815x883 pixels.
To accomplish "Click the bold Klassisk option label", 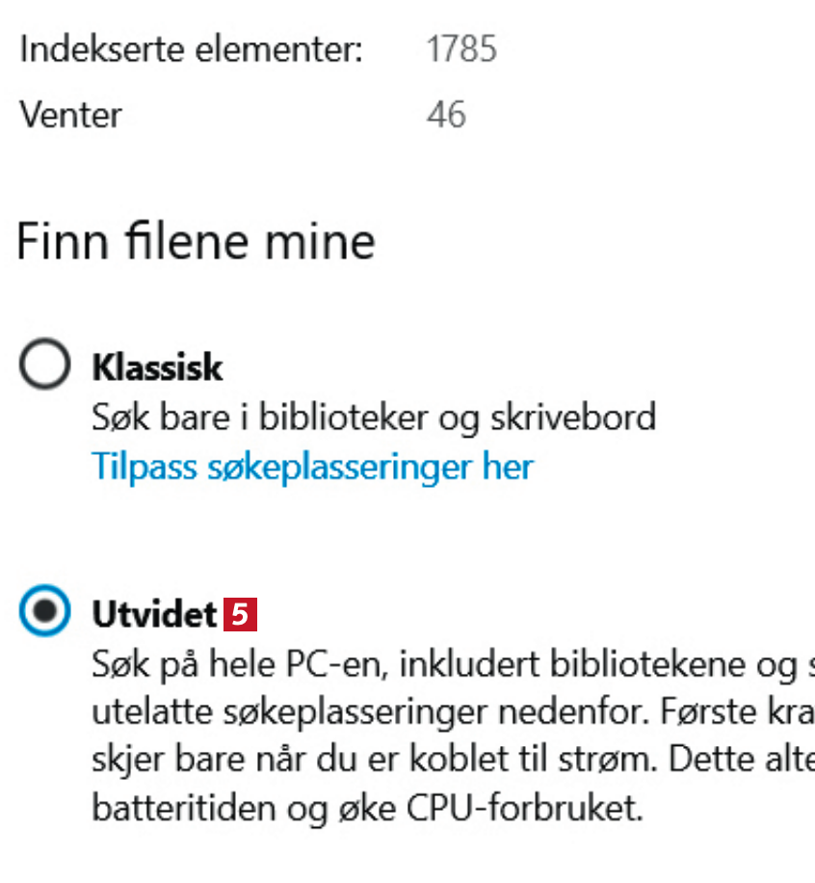I will pyautogui.click(x=157, y=367).
